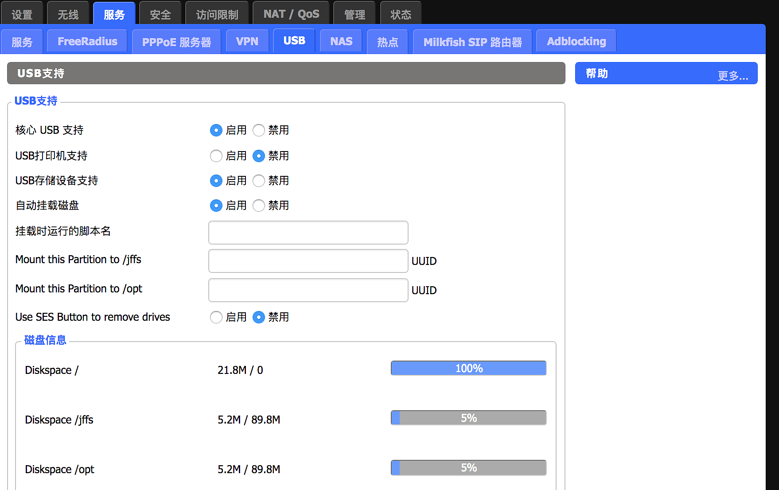The height and width of the screenshot is (490, 779).
Task: Disable core USB support
Action: [x=259, y=130]
